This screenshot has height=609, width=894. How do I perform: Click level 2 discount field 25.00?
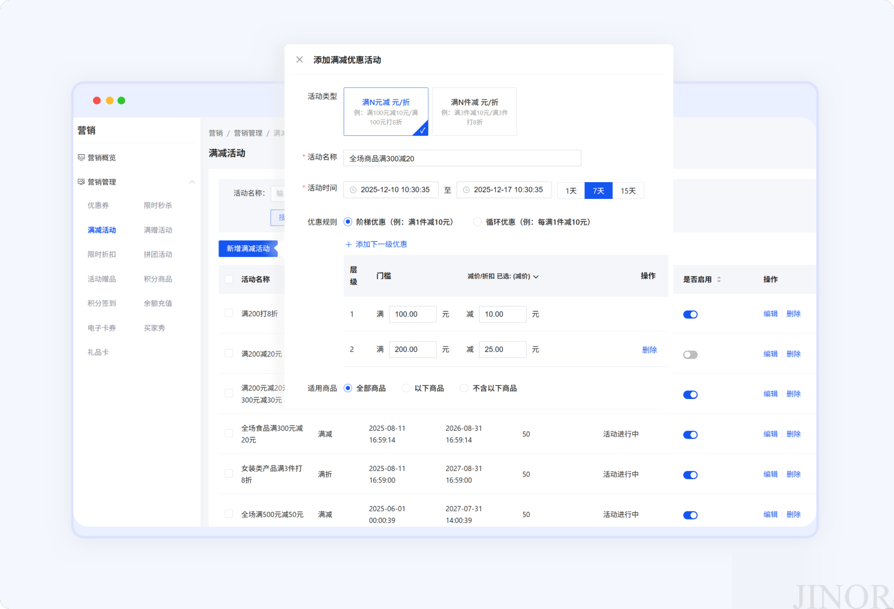[x=502, y=350]
